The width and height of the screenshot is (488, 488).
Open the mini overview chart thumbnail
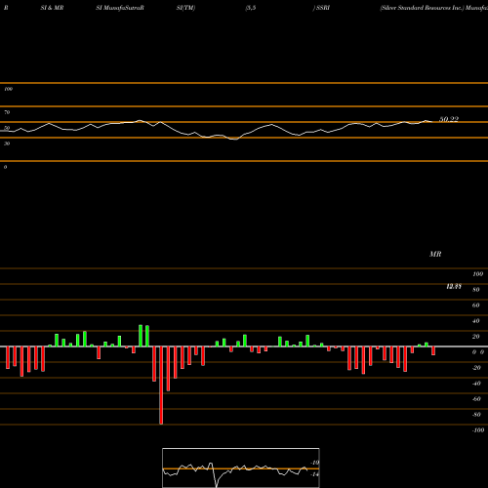(x=241, y=468)
